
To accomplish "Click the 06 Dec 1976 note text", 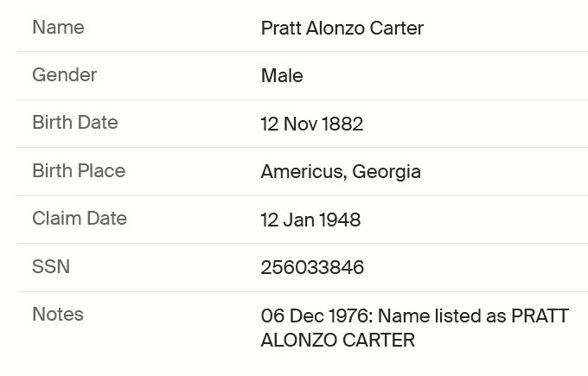I will [316, 315].
